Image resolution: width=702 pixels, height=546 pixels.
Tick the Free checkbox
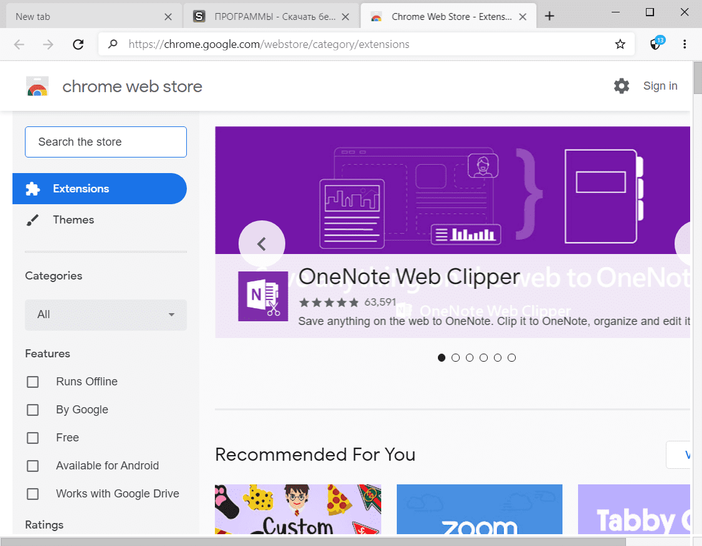point(32,438)
